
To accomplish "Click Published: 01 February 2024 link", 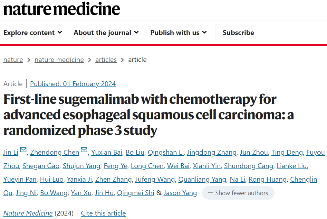I will pyautogui.click(x=73, y=84).
